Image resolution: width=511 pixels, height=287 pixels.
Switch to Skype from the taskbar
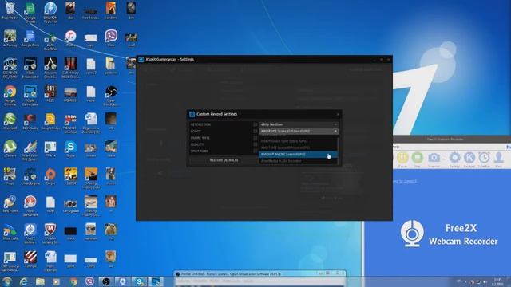tap(140, 281)
